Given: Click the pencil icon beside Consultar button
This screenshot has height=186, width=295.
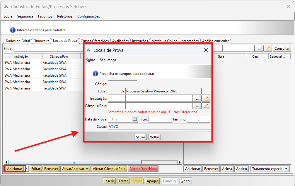Looking at the screenshot, I should pos(268,49).
